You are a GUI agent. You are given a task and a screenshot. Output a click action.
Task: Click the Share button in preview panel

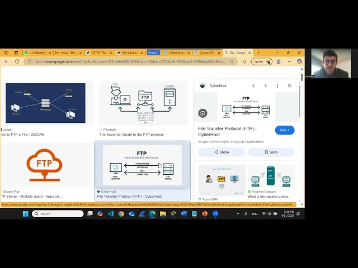click(222, 152)
